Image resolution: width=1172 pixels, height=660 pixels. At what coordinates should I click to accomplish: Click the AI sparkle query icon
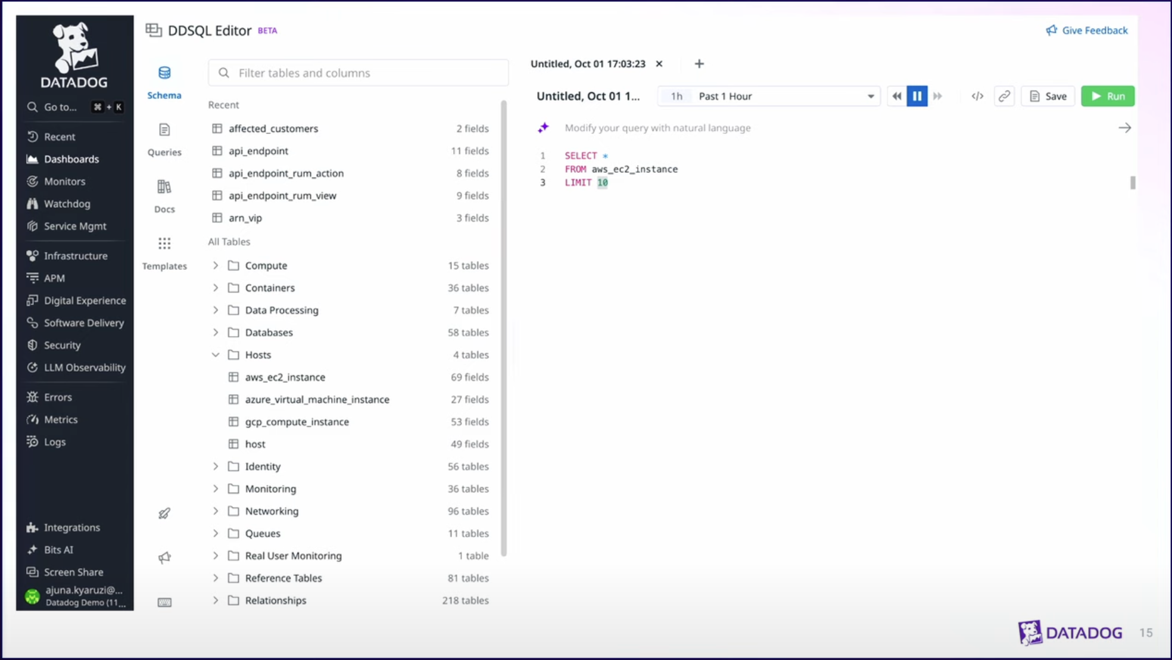point(543,127)
